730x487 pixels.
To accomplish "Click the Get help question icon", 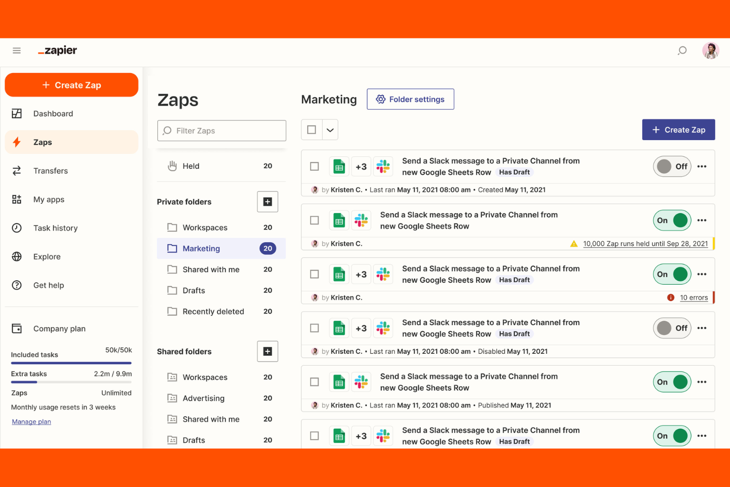I will (x=17, y=285).
